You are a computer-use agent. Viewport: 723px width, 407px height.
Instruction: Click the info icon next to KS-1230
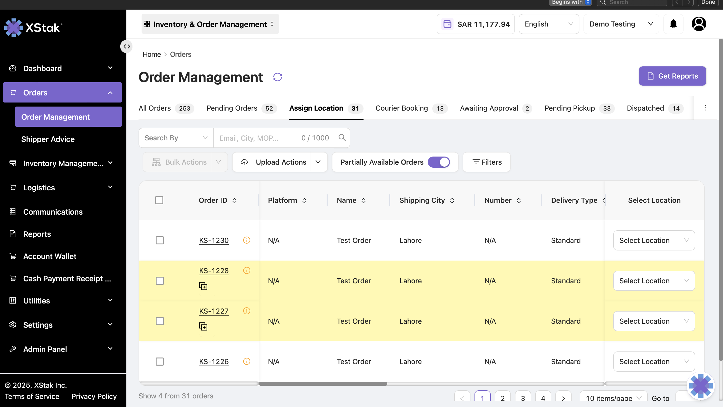click(x=246, y=240)
